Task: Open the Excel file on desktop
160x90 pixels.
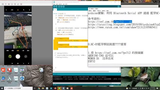Action: 41,70
